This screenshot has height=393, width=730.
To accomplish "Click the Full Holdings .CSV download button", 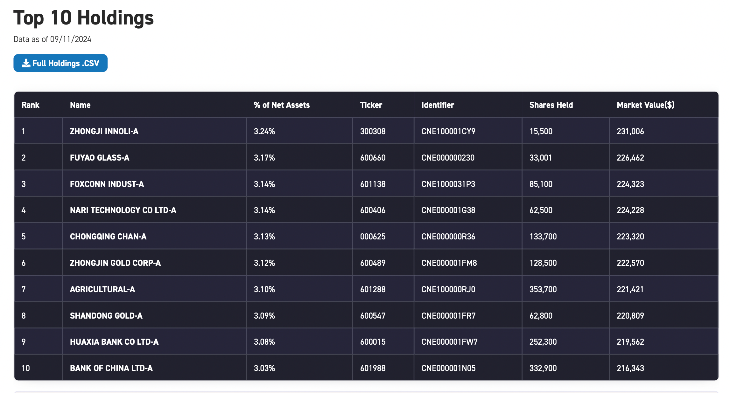I will coord(60,63).
